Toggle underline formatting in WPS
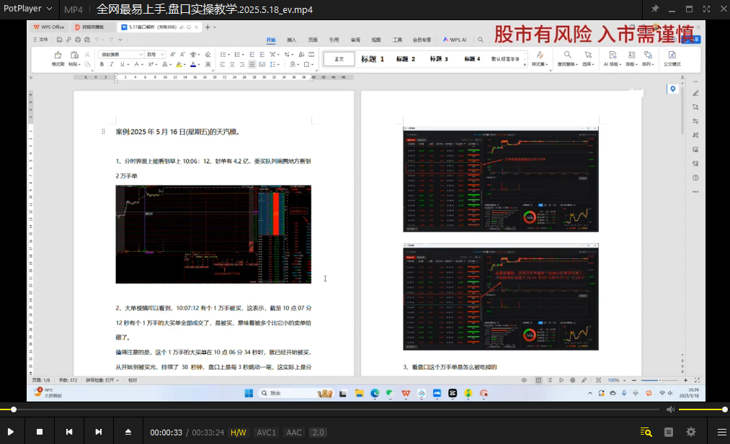The width and height of the screenshot is (730, 444). click(120, 65)
